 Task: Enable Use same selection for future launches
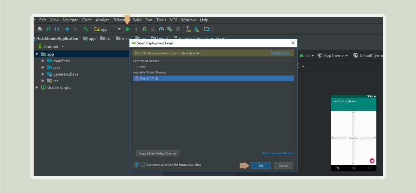coord(143,165)
